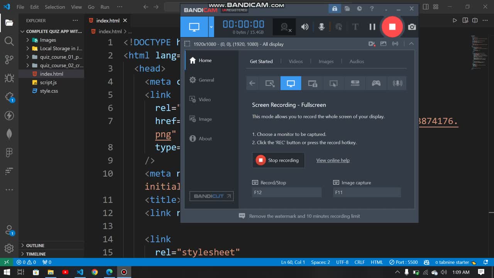Expand the Images folder in Explorer

pyautogui.click(x=48, y=40)
